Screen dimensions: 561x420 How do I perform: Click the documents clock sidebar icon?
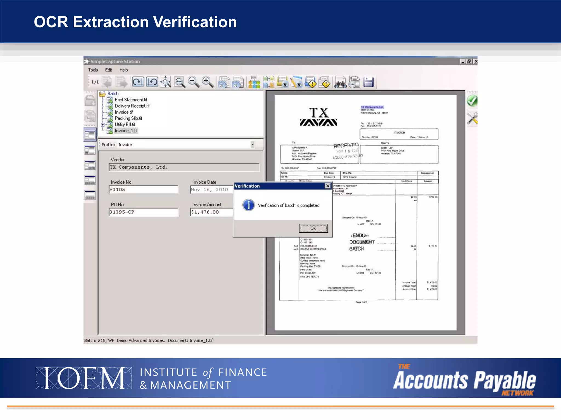tap(90, 116)
